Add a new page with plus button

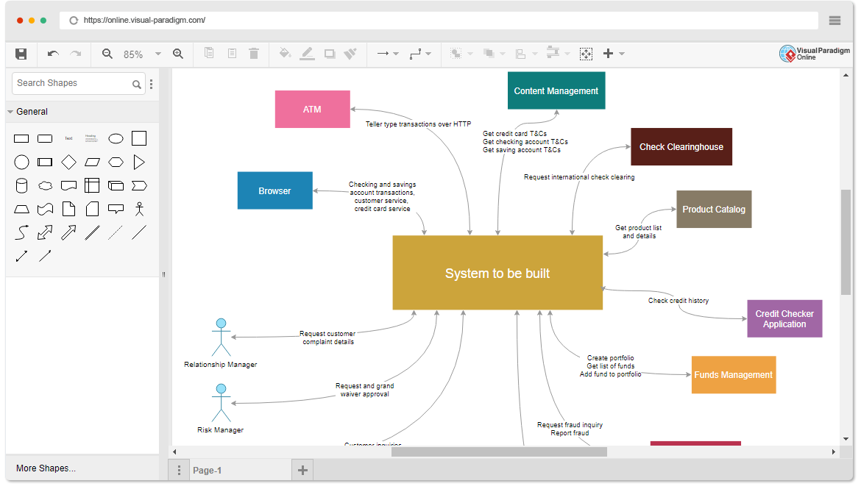point(302,471)
